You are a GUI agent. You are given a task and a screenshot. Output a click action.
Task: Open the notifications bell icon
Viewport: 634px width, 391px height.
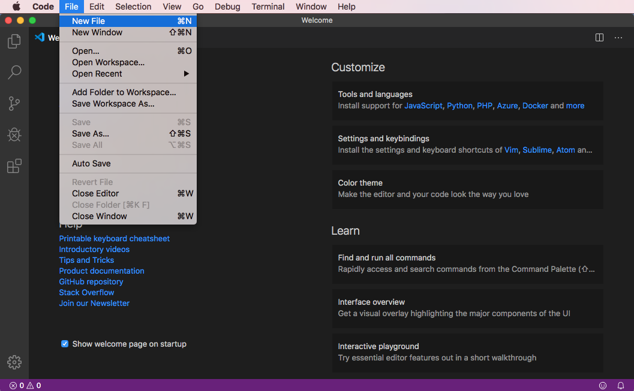coord(620,386)
